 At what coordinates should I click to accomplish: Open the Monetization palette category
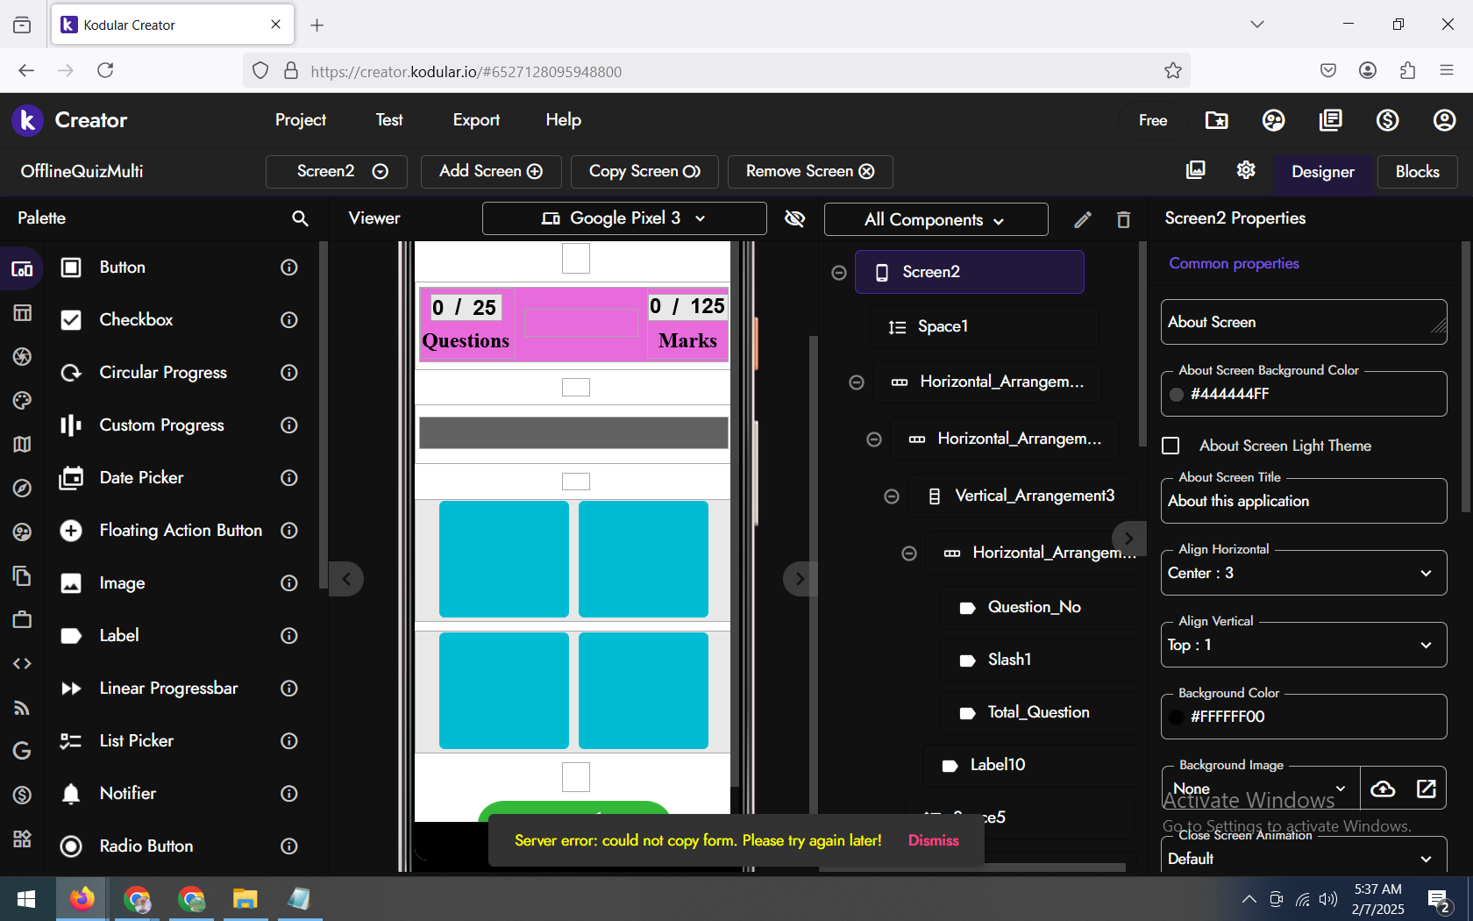tap(22, 796)
